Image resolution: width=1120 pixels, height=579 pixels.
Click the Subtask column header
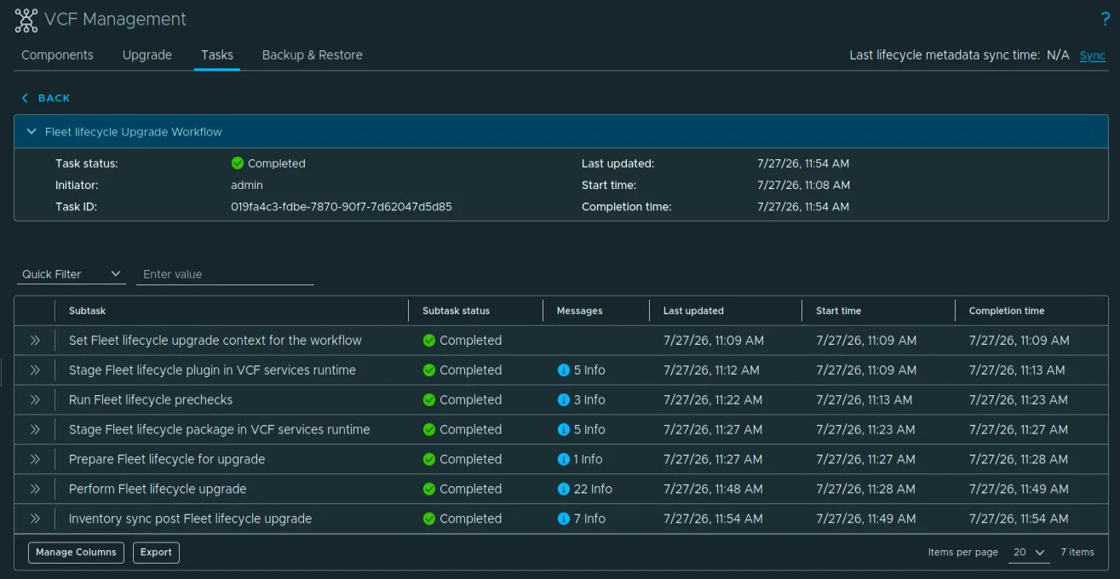(x=87, y=311)
